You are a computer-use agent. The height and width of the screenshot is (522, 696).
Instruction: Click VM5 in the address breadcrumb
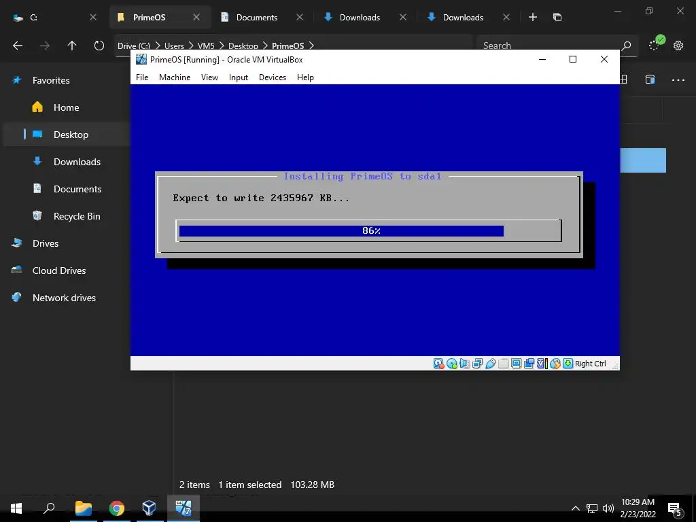[x=206, y=46]
